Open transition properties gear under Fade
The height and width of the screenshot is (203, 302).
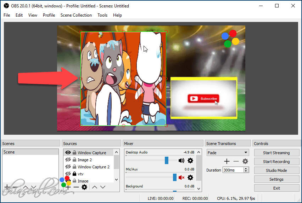click(x=245, y=161)
